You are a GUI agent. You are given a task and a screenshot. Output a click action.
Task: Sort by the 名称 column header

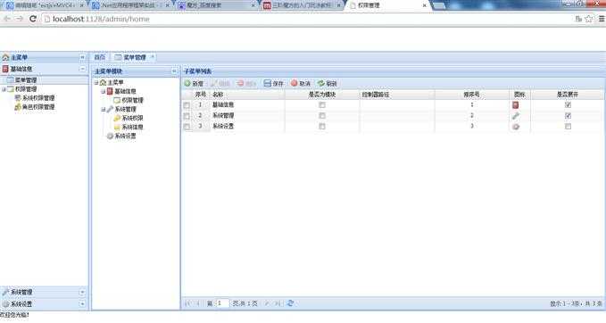click(x=247, y=95)
